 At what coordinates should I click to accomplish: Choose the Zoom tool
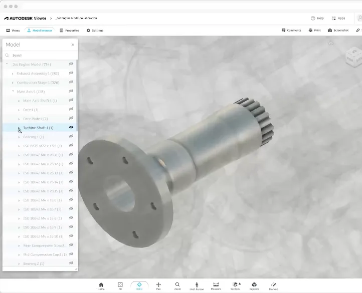[177, 286]
